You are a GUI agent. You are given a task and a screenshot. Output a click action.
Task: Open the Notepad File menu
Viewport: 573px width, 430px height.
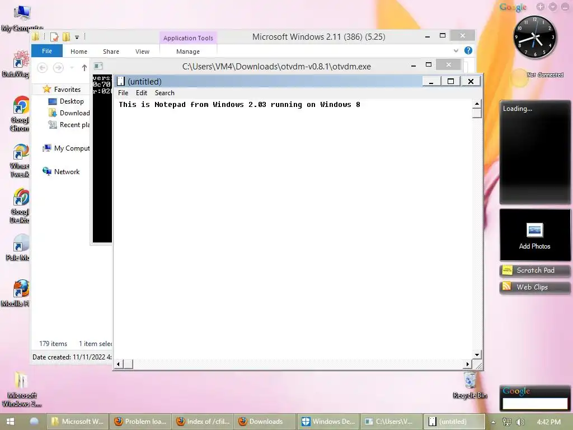coord(123,93)
